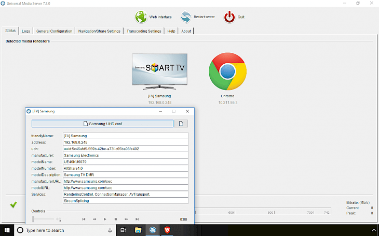Click the 10.211.55.3 IP address text
The height and width of the screenshot is (236, 379).
[228, 102]
